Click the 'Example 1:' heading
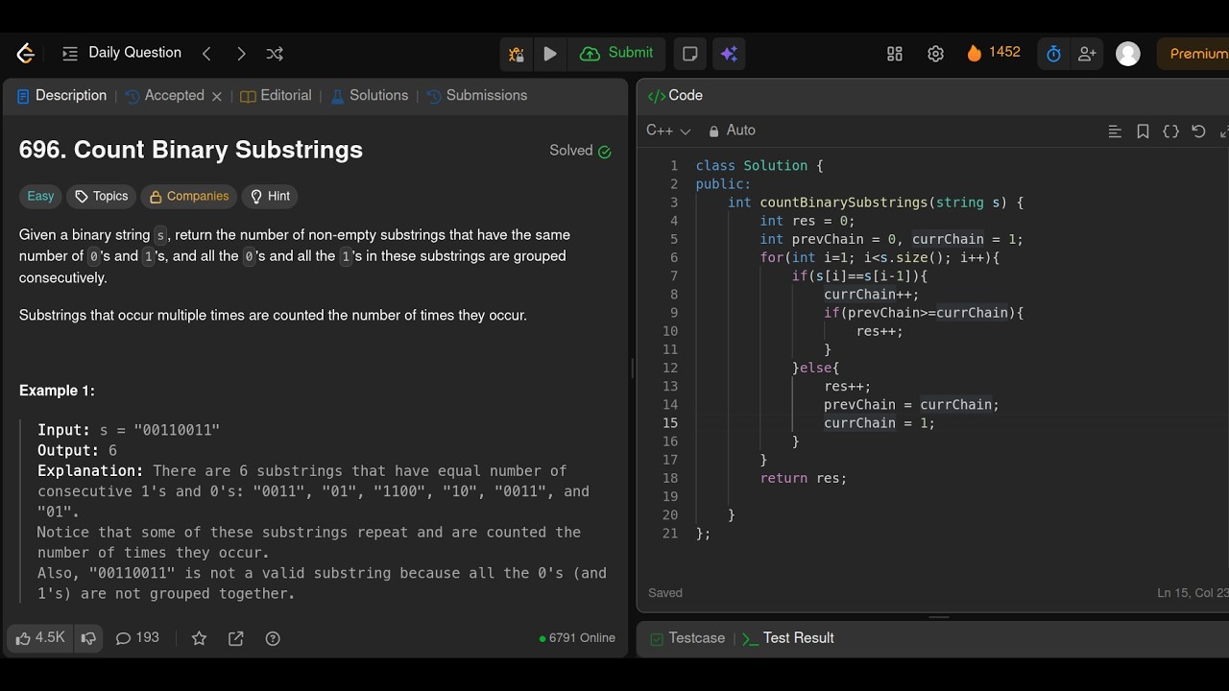The image size is (1229, 691). [x=58, y=391]
